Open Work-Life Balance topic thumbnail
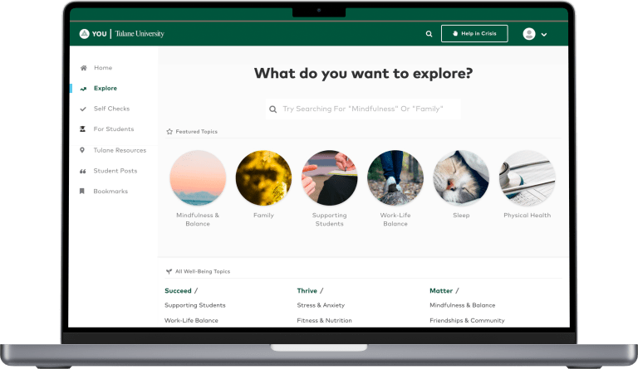The width and height of the screenshot is (638, 369). (x=395, y=177)
